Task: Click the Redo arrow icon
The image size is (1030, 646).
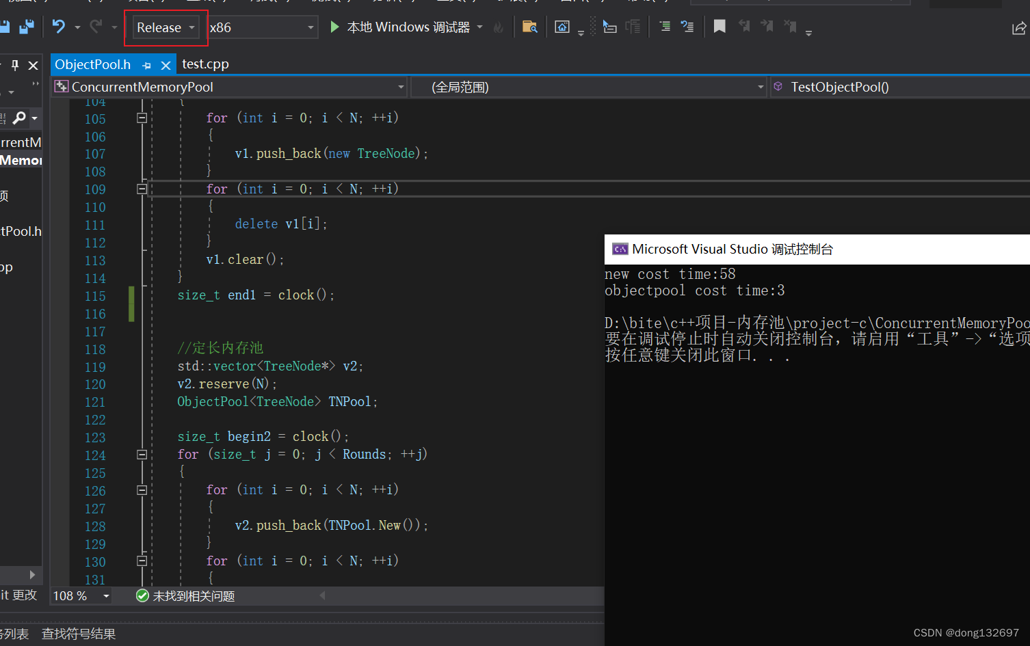Action: [96, 27]
